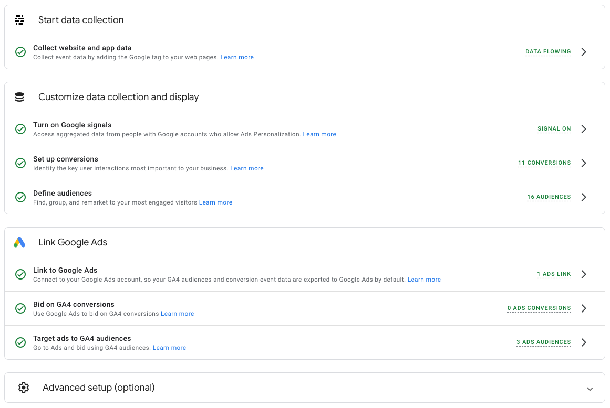This screenshot has width=610, height=408.
Task: Click green checkmark next to Link to Google Ads
Action: click(x=20, y=274)
